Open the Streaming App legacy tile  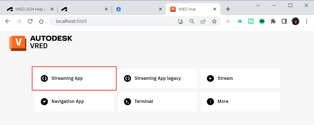pyautogui.click(x=157, y=78)
